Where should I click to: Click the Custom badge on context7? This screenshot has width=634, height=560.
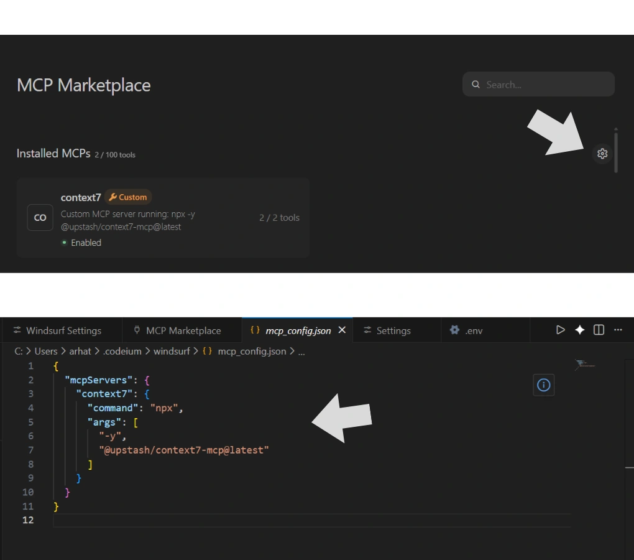pos(128,197)
